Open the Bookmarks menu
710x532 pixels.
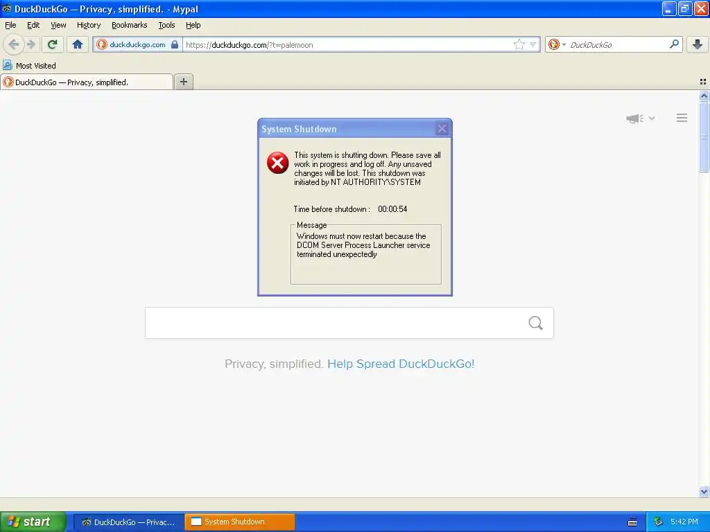point(130,25)
